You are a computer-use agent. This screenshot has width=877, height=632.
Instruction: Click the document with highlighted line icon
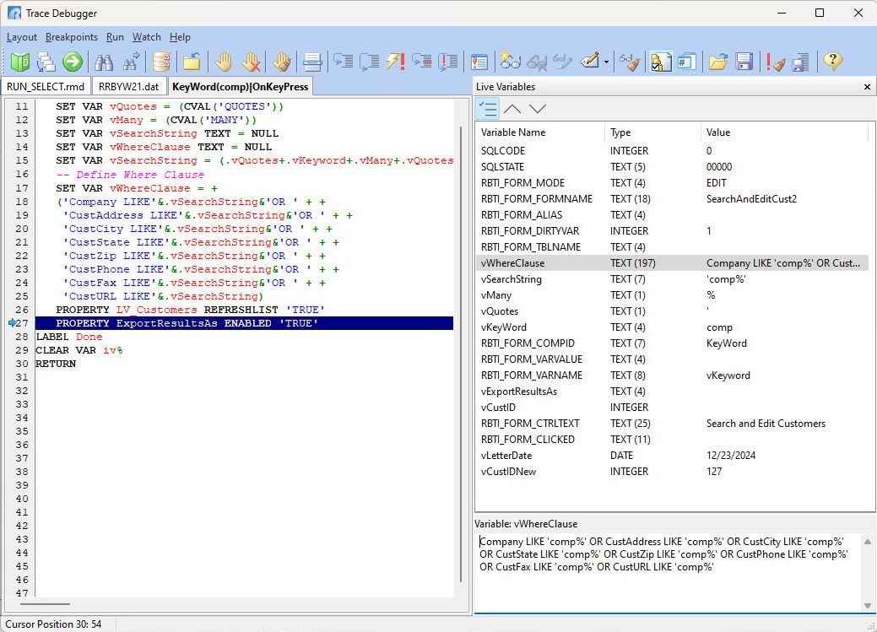(312, 62)
